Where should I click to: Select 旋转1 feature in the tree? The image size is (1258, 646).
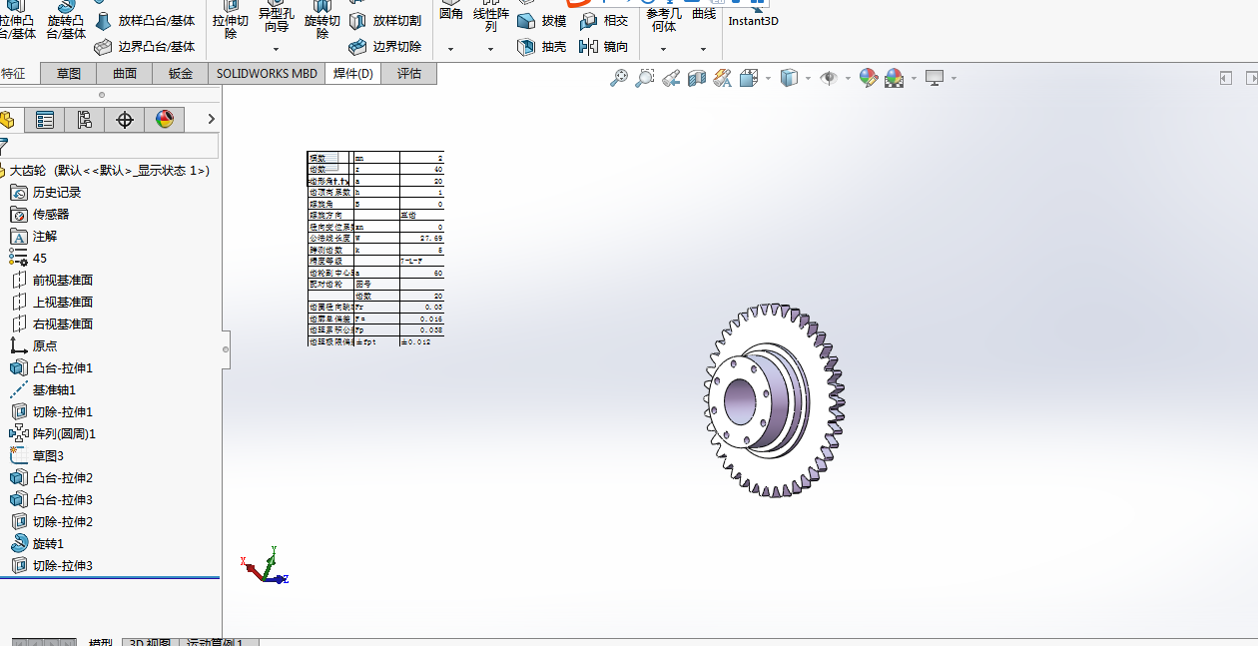(38, 543)
